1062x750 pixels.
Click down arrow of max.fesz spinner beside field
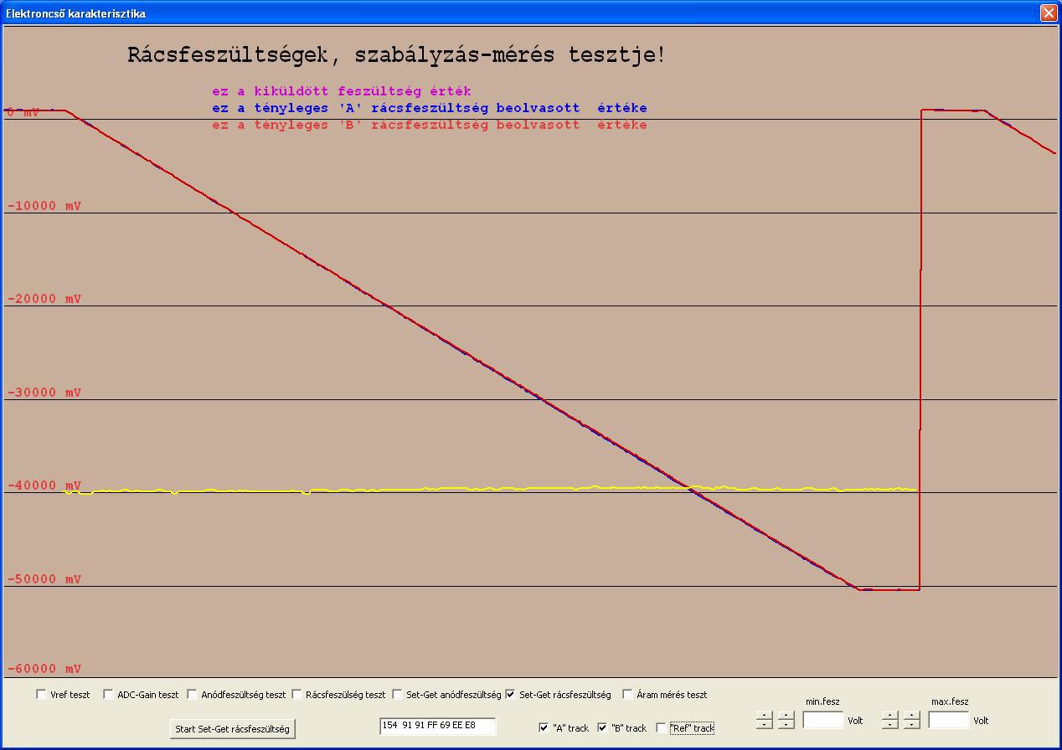click(x=911, y=724)
